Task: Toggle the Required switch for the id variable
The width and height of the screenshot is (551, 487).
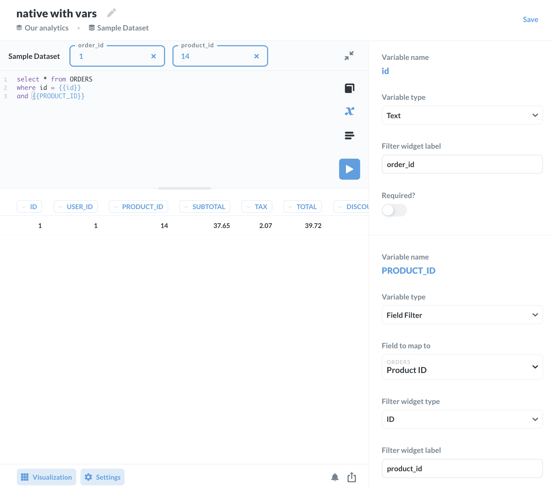Action: click(394, 210)
